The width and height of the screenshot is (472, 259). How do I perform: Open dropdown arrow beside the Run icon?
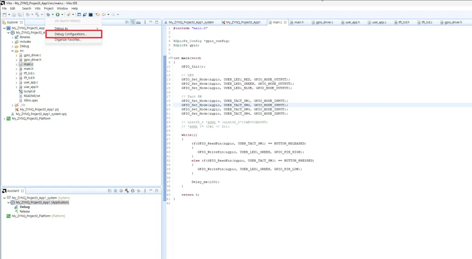coord(62,15)
